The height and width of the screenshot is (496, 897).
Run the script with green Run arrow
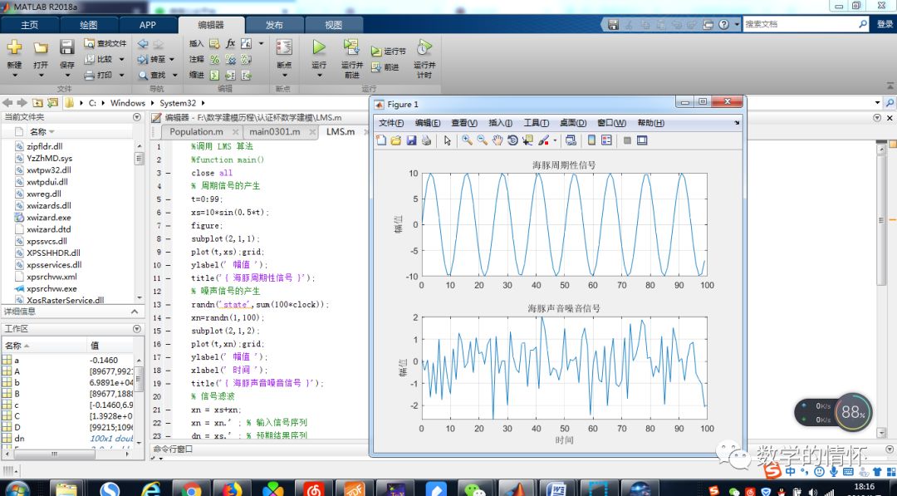(319, 47)
